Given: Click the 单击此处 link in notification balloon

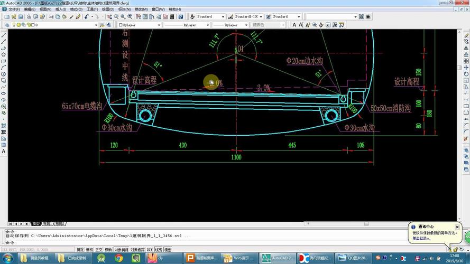Looking at the screenshot, I should pos(421,238).
